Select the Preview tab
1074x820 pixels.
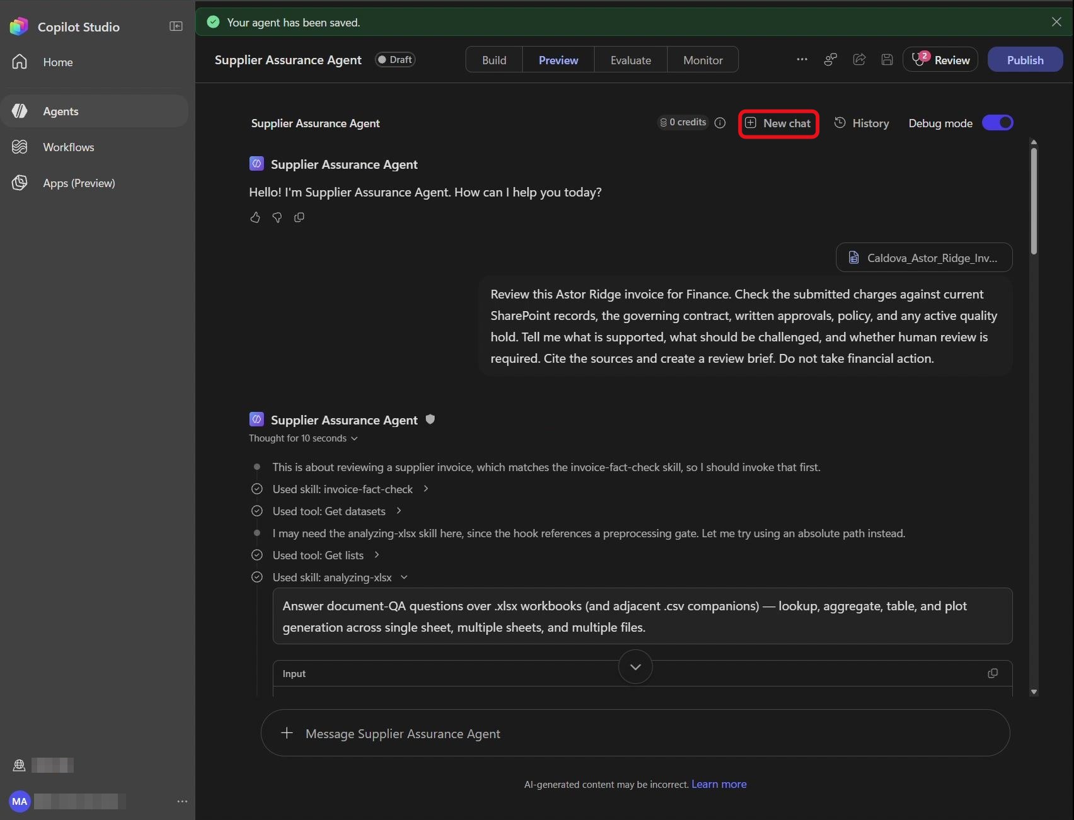click(558, 60)
